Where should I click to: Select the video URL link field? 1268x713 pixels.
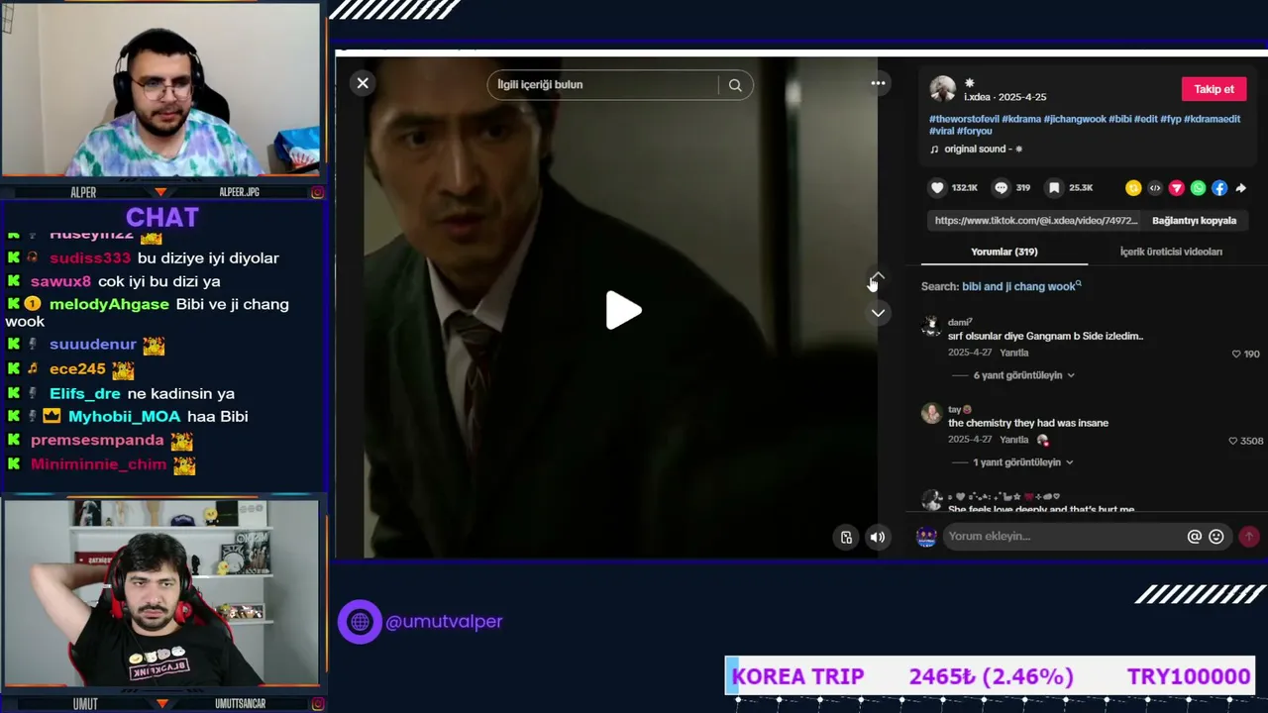click(1035, 221)
